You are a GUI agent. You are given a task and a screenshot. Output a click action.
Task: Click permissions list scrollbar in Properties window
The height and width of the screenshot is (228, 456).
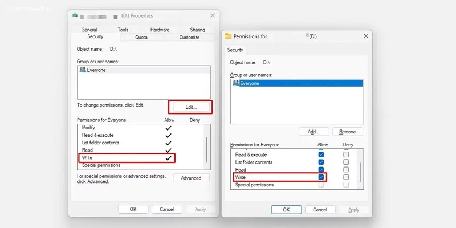click(x=207, y=149)
